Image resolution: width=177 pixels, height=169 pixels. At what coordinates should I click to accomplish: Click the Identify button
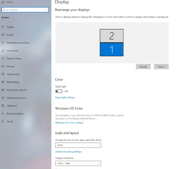point(143,66)
